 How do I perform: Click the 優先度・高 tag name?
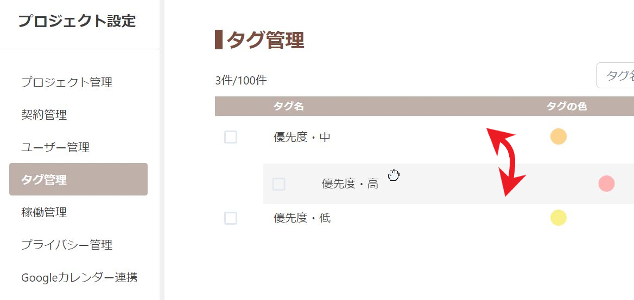click(350, 184)
